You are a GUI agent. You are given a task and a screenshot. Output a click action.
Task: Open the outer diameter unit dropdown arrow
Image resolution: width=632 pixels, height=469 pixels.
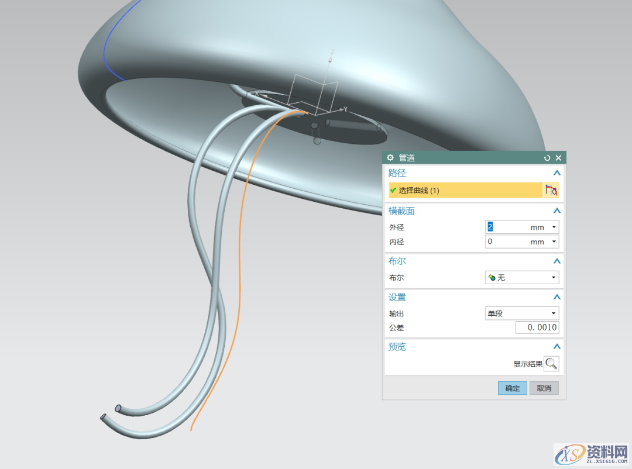[554, 227]
